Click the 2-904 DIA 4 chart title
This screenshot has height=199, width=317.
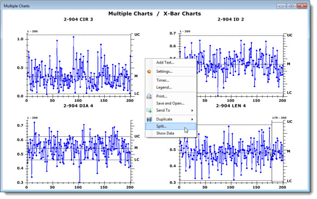[x=78, y=106]
